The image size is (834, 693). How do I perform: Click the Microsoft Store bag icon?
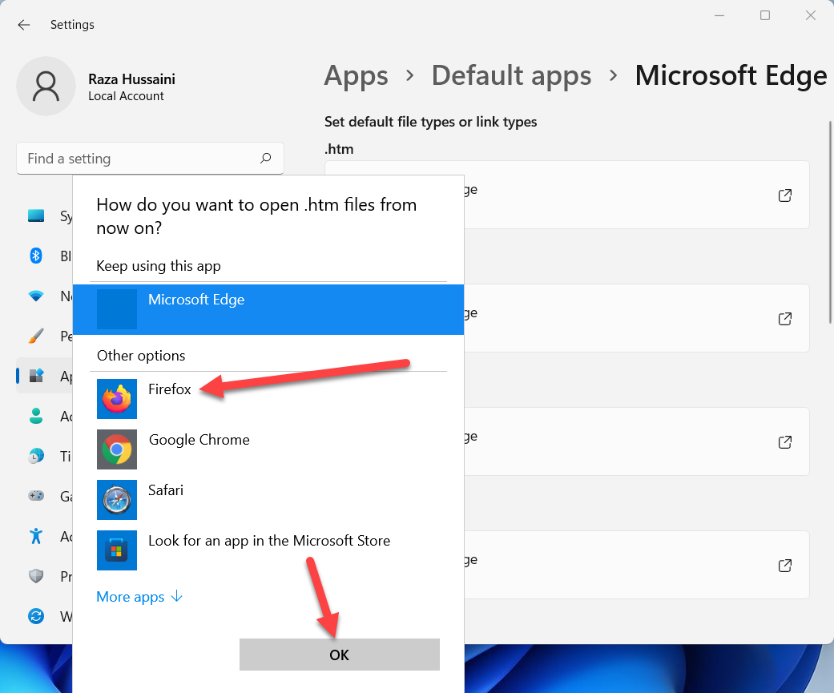point(117,550)
